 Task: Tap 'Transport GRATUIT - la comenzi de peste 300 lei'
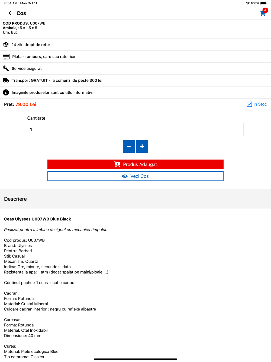click(57, 80)
